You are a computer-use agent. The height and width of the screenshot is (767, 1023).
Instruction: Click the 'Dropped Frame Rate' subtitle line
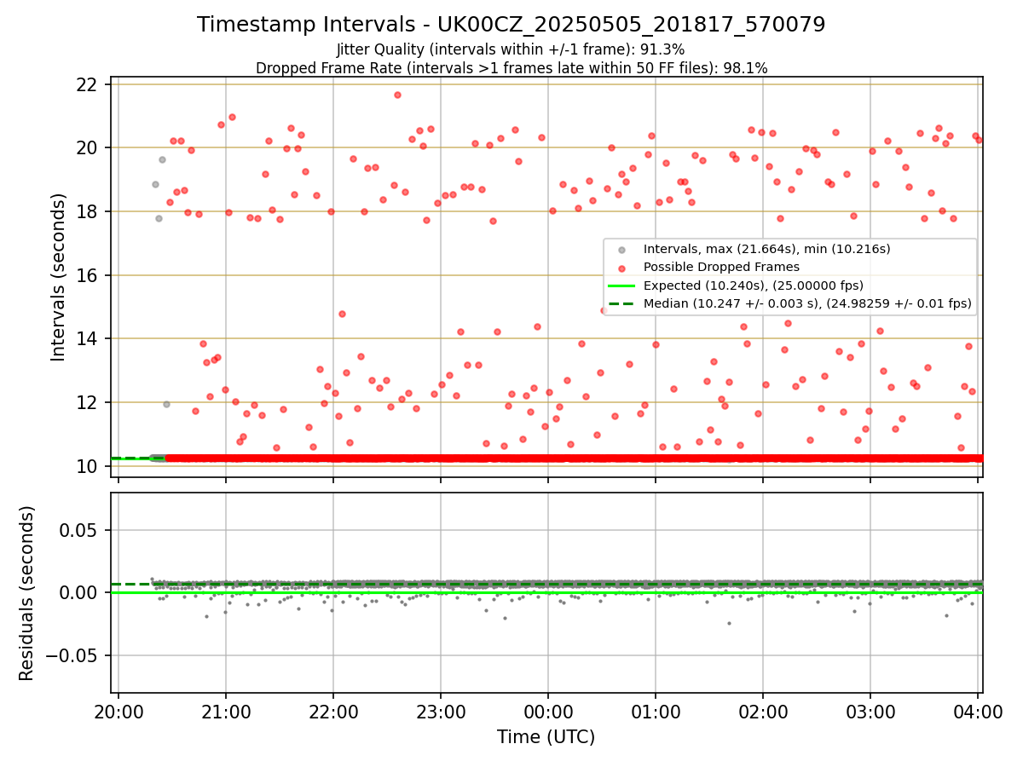tap(511, 68)
